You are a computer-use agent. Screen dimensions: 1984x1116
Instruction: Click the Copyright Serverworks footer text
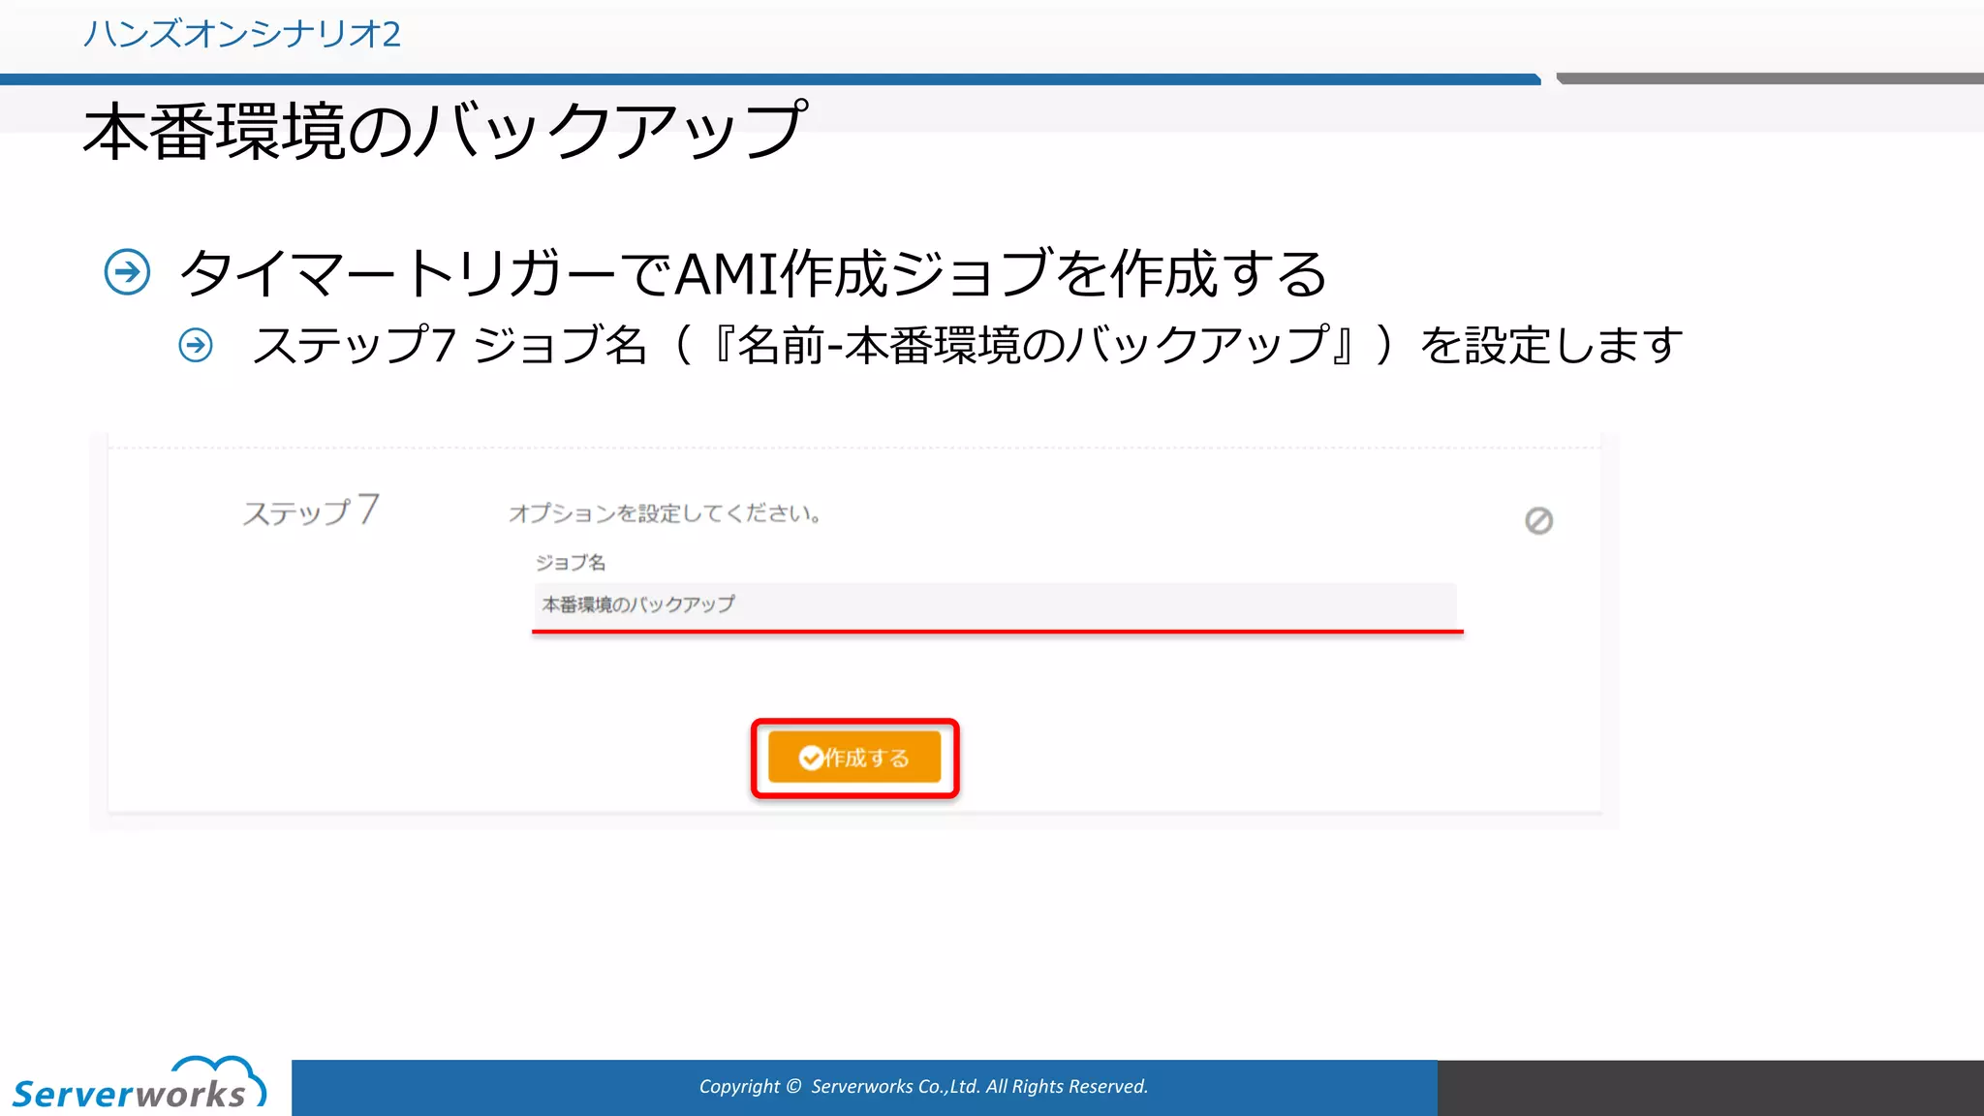(x=923, y=1087)
